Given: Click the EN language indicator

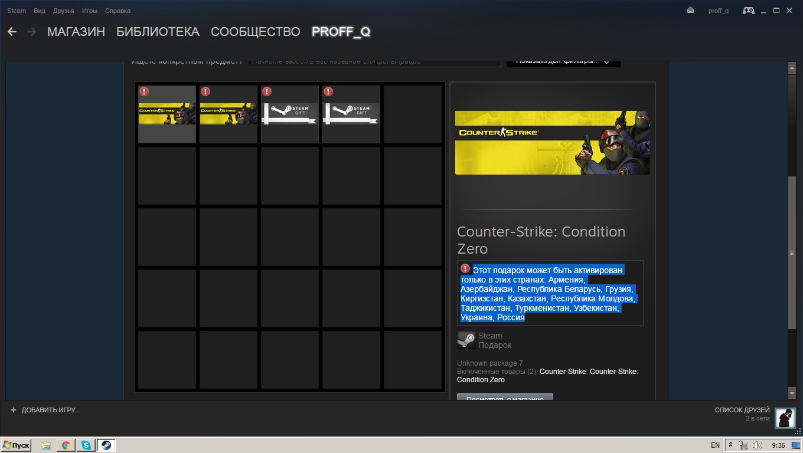Looking at the screenshot, I should pyautogui.click(x=715, y=445).
